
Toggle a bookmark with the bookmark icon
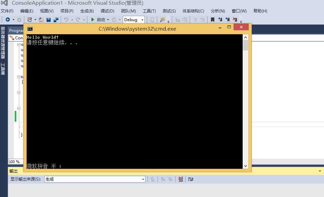[212, 20]
